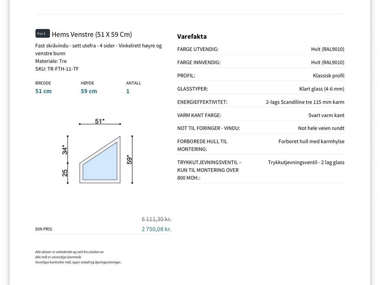
Task: Click the 'ENERGIEFFEKTIVITET:' label
Action: point(202,102)
